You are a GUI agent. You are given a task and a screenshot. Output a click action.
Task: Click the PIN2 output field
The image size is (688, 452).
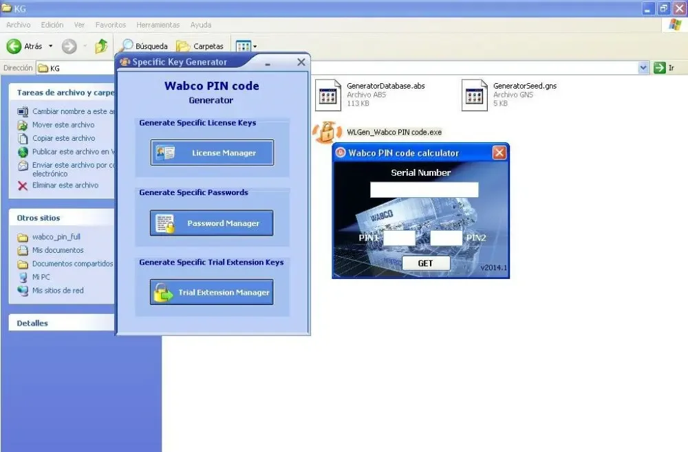pyautogui.click(x=446, y=238)
